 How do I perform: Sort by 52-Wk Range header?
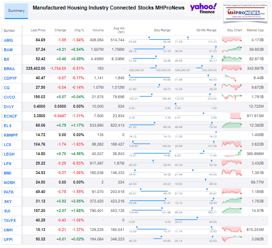coord(206,30)
